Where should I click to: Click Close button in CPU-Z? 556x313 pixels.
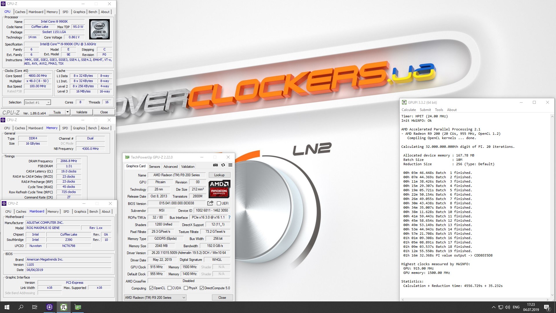coord(104,112)
